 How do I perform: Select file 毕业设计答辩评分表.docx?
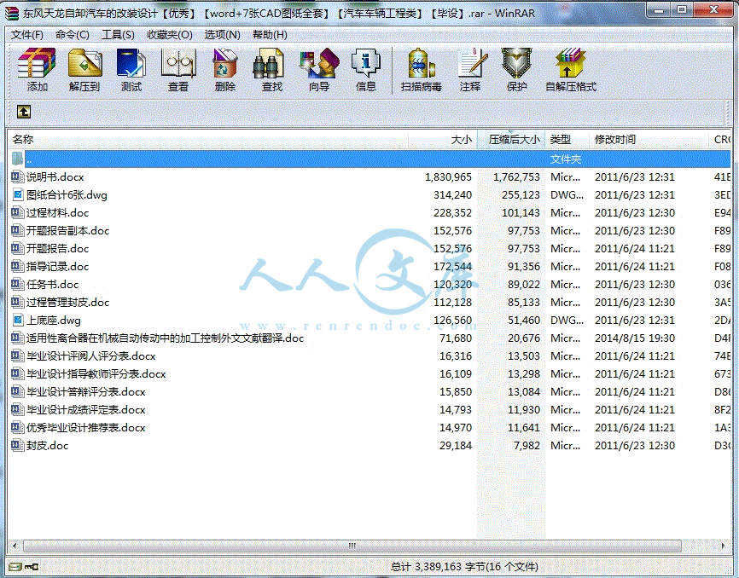coord(86,391)
